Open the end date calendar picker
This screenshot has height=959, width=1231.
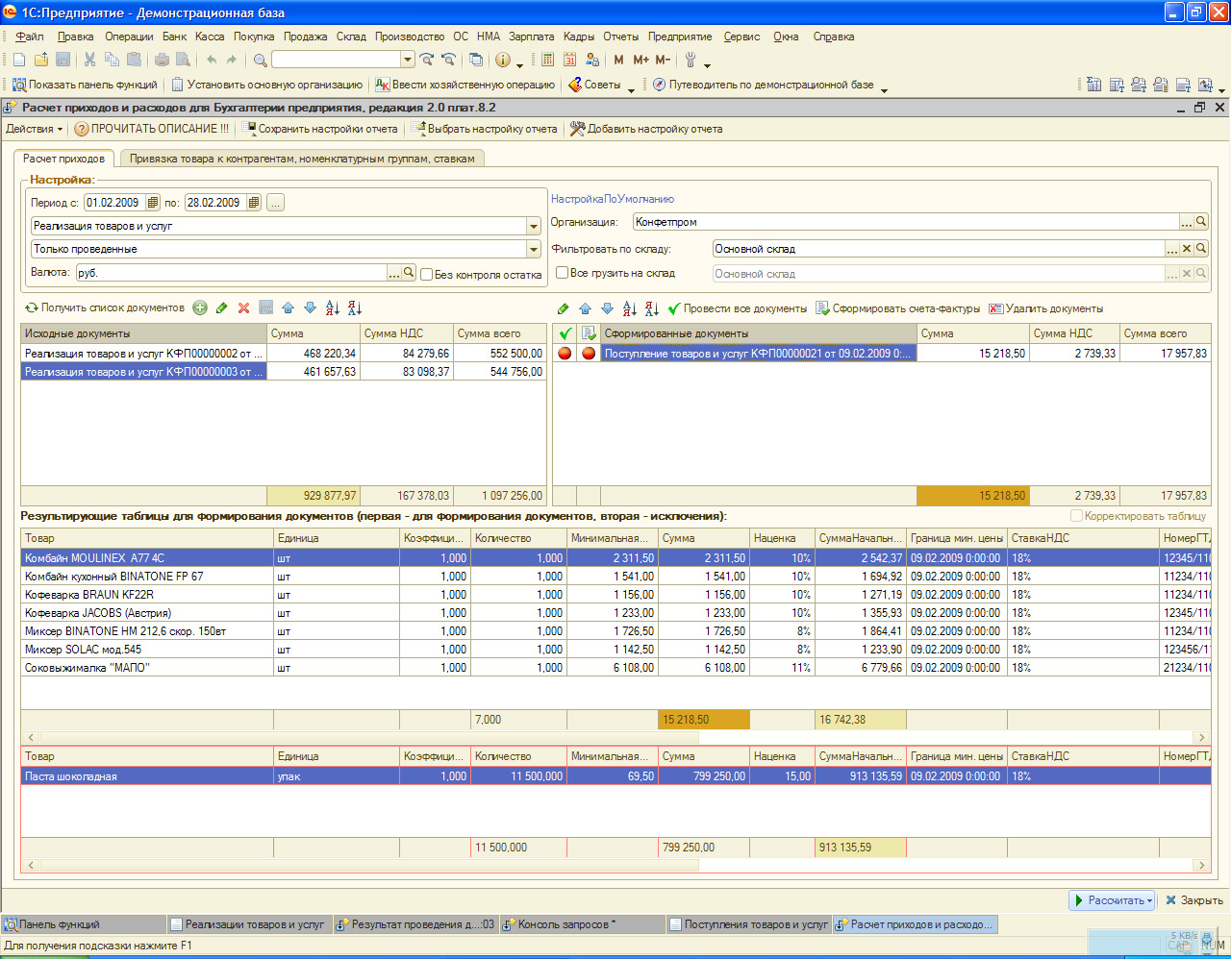pyautogui.click(x=253, y=203)
